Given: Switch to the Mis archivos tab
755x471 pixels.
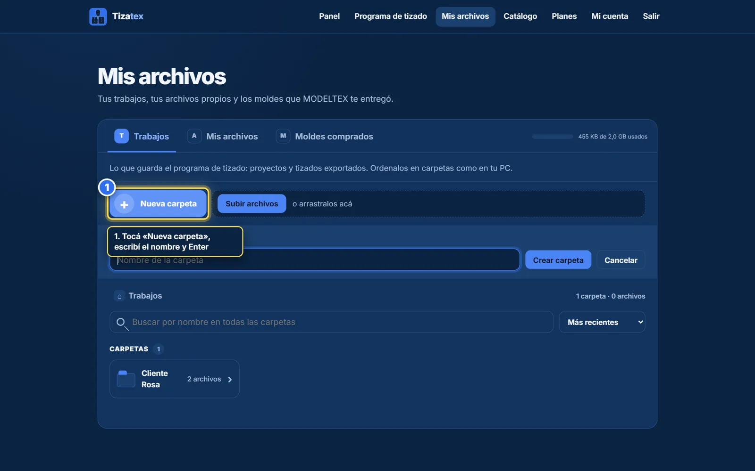Looking at the screenshot, I should [223, 137].
